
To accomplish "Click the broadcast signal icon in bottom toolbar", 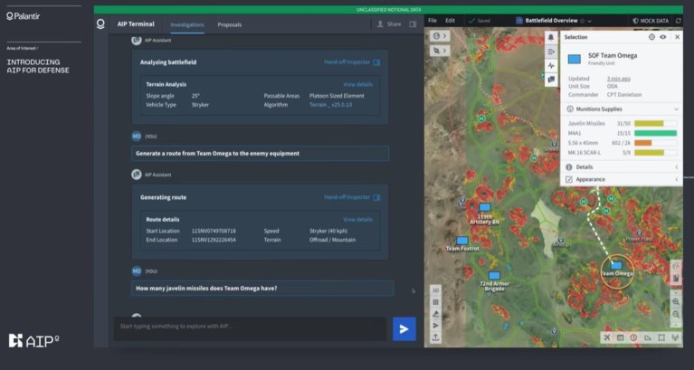I will pyautogui.click(x=675, y=337).
